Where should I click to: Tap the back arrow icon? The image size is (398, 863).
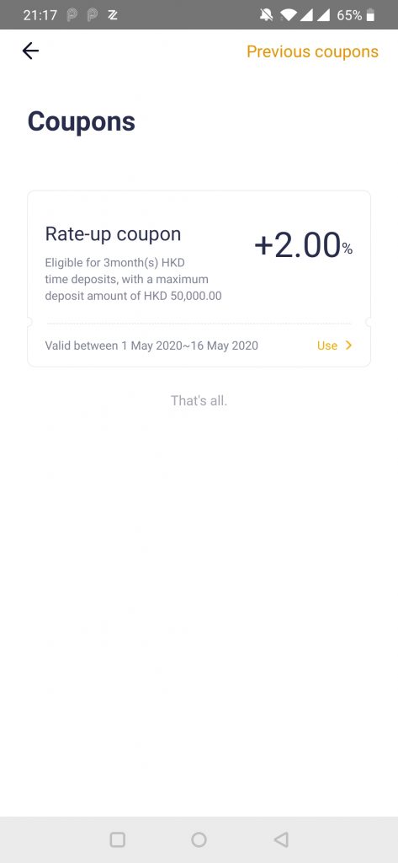[x=30, y=51]
